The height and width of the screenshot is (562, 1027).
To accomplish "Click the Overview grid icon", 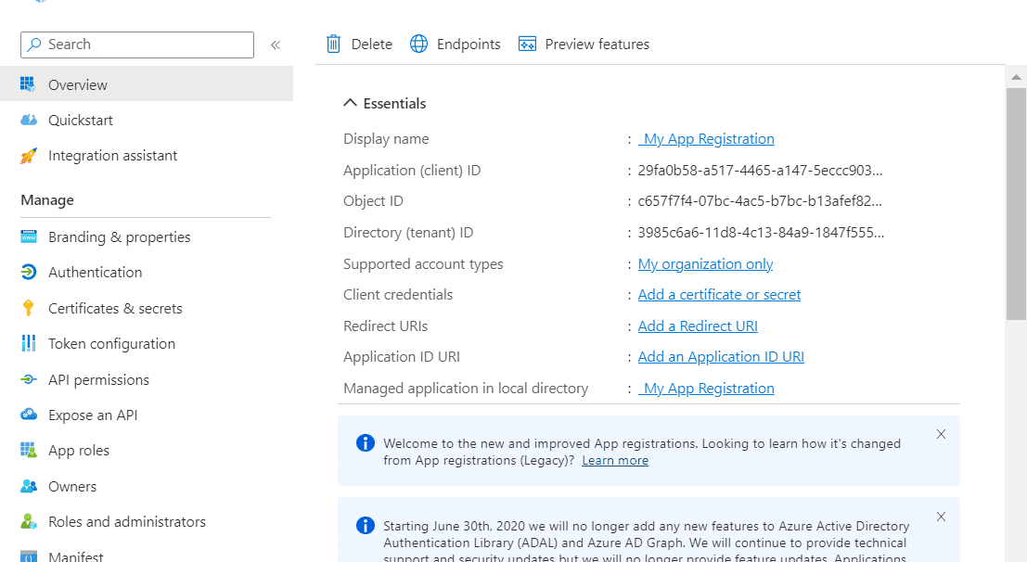I will [x=28, y=84].
